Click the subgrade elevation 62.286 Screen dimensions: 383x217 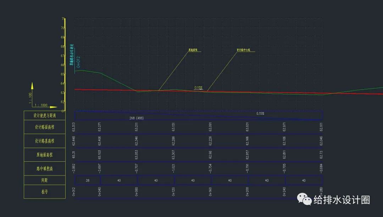pyautogui.click(x=173, y=141)
